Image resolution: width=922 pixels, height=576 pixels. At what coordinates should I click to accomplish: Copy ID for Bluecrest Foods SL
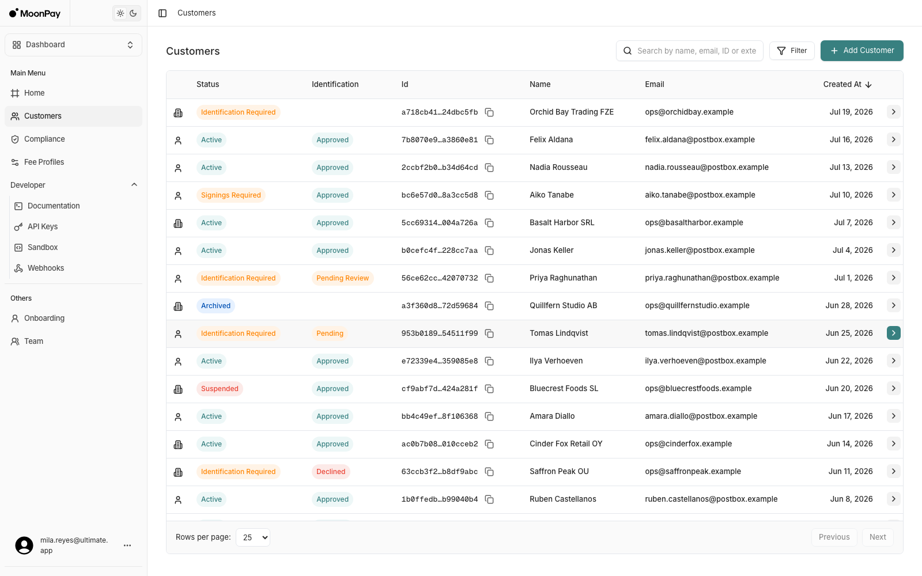489,389
